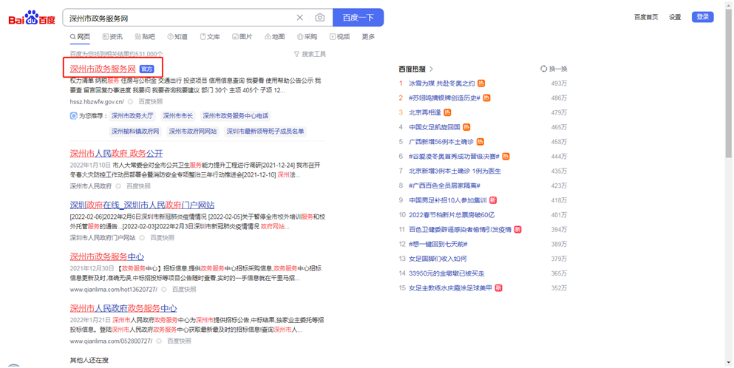734x368 pixels.
Task: Open the 知道 tab
Action: (x=177, y=36)
